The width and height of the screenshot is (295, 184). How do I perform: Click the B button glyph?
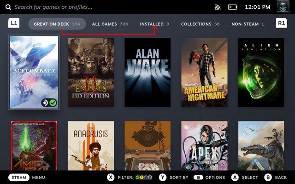268,178
